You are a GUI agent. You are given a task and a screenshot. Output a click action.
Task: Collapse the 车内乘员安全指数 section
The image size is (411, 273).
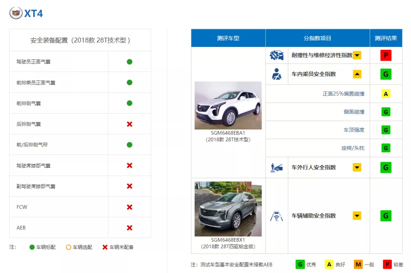pos(357,74)
